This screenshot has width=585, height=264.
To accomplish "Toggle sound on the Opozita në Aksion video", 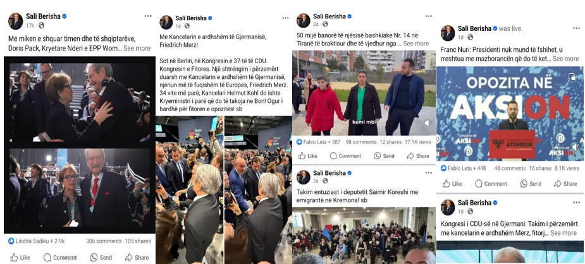I will (576, 147).
